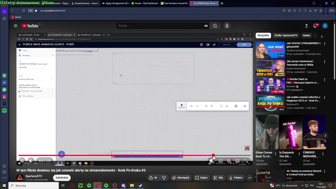The height and width of the screenshot is (189, 336).
Task: Open browser Aria AI button
Action: 332,10
